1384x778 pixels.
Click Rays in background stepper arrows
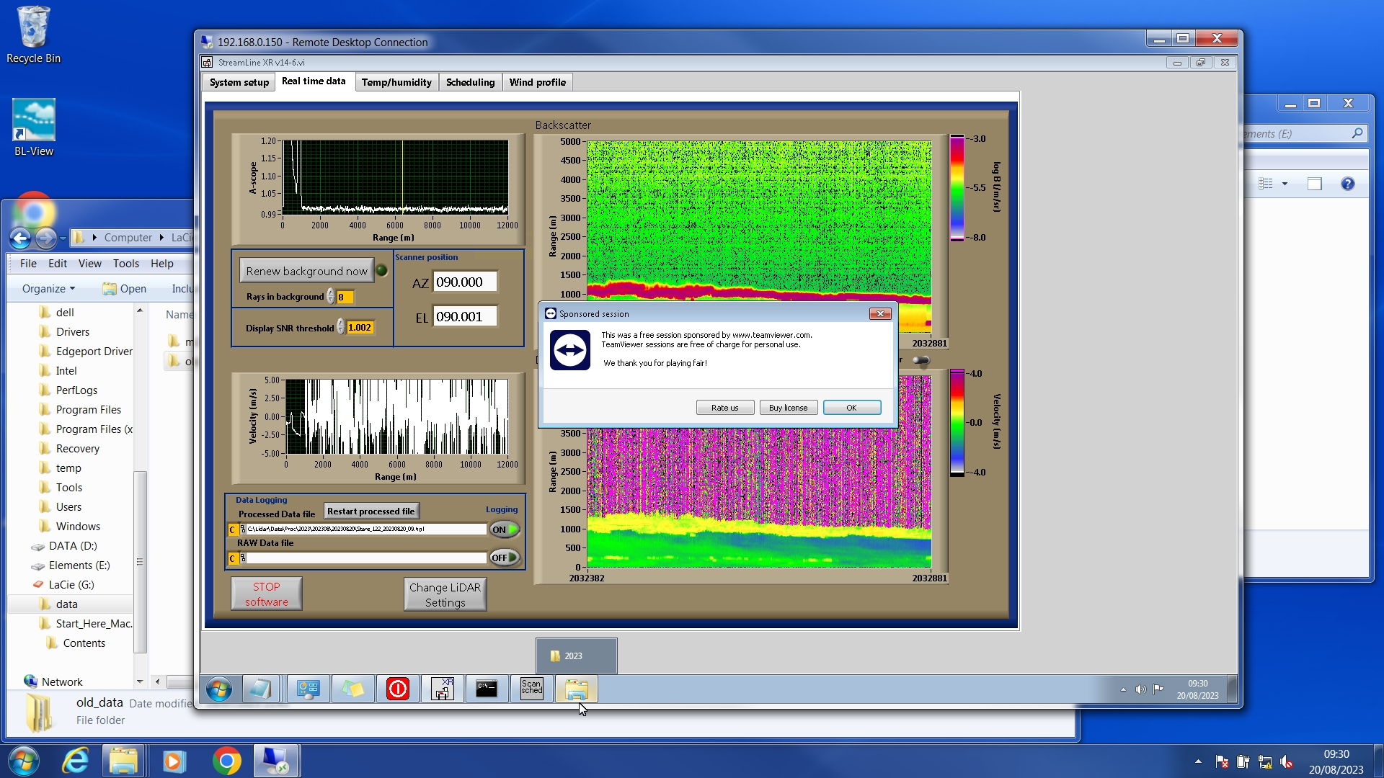[331, 296]
